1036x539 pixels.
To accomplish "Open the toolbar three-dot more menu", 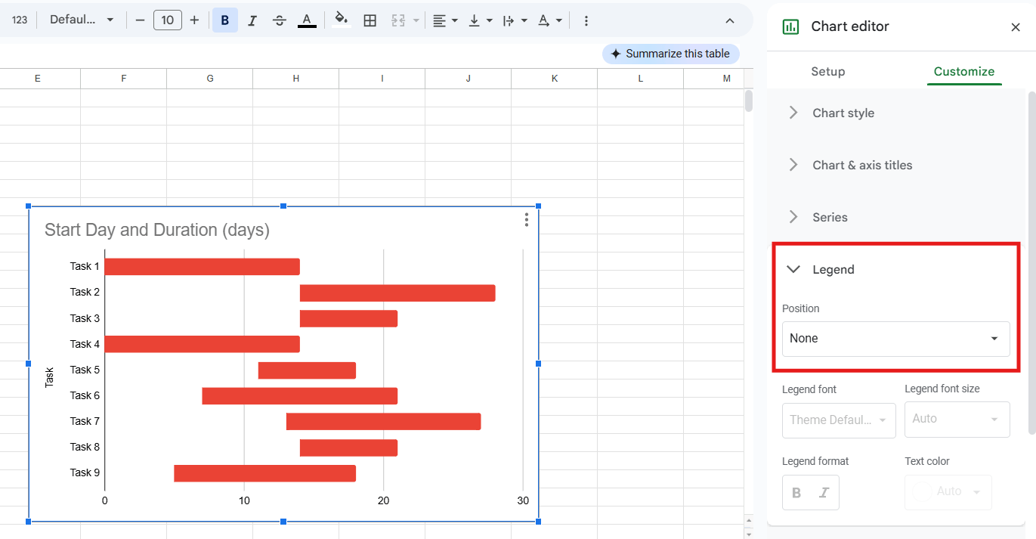I will [x=587, y=20].
